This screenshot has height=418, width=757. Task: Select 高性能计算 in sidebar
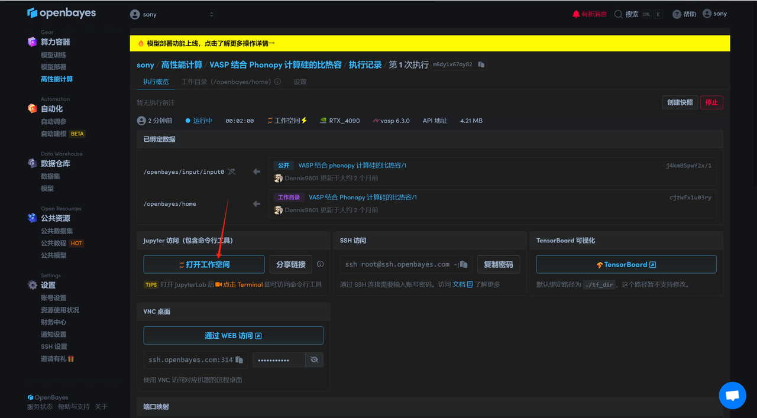pos(57,79)
